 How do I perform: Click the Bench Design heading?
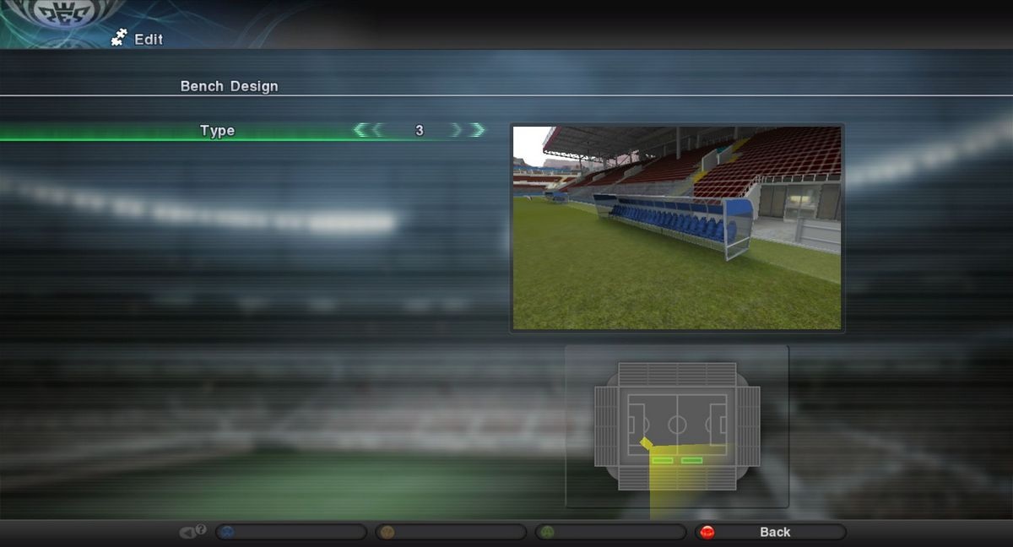coord(229,86)
